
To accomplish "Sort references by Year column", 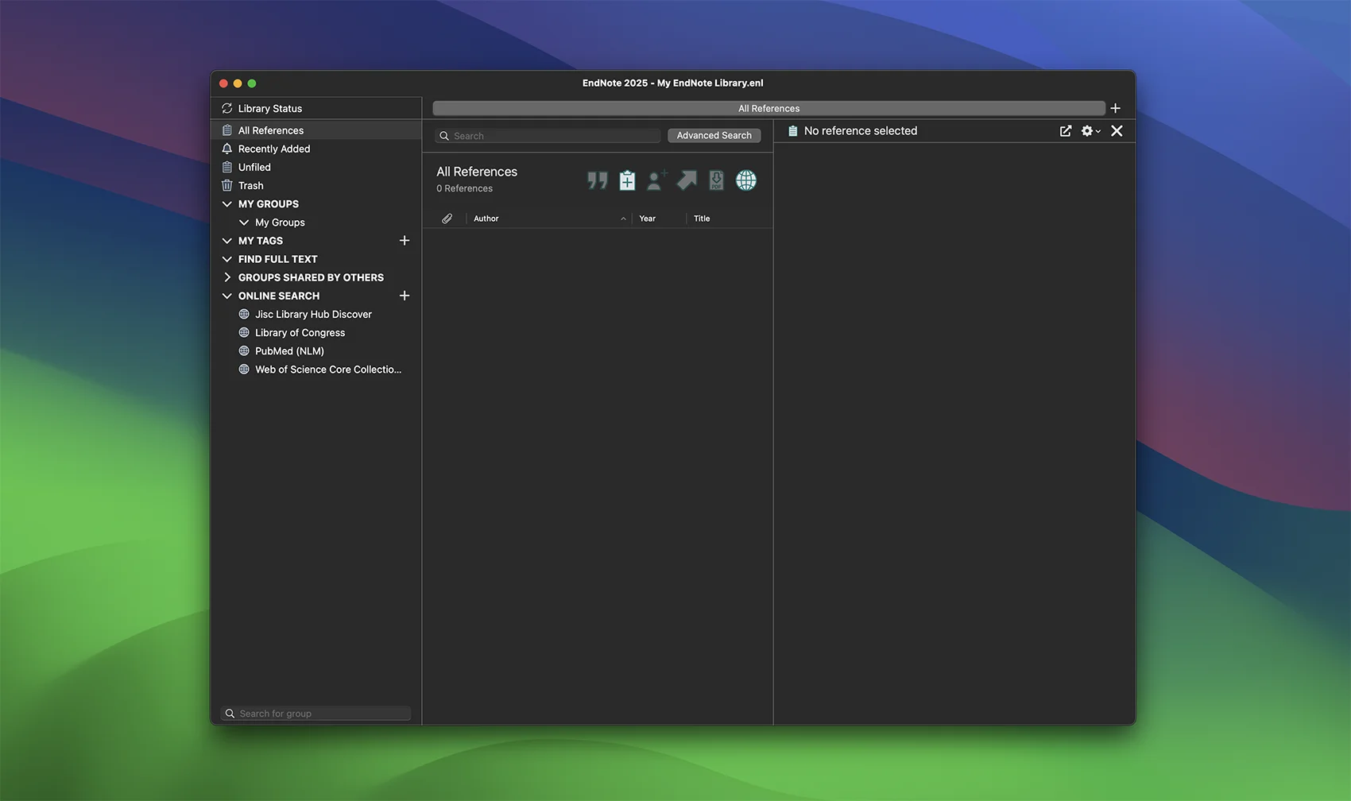I will (x=659, y=219).
